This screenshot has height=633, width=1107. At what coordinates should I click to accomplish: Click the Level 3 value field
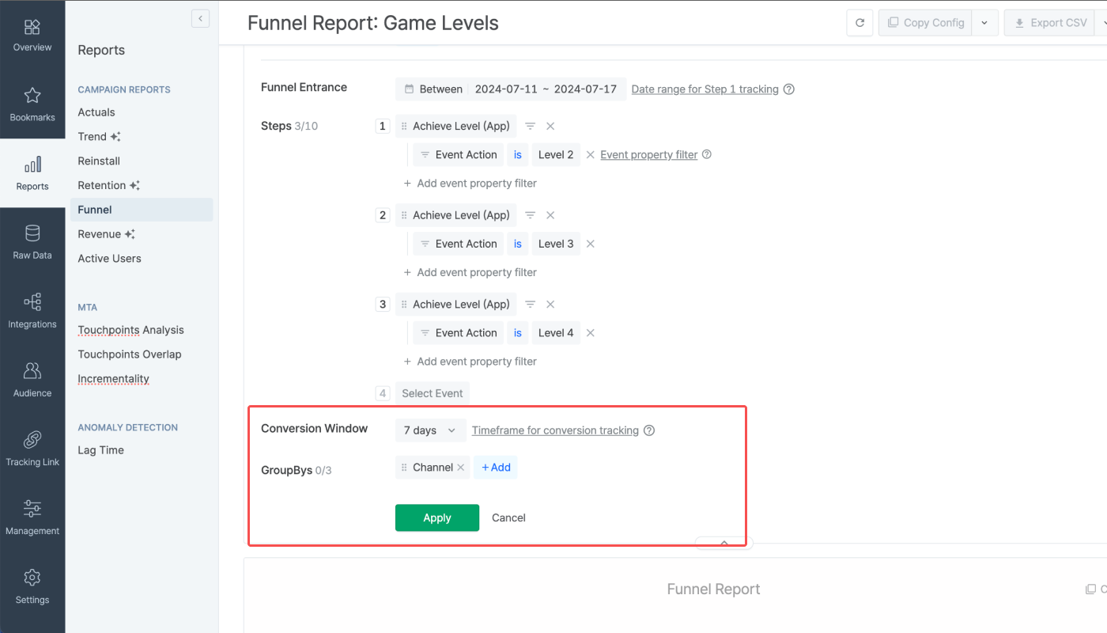(x=556, y=244)
